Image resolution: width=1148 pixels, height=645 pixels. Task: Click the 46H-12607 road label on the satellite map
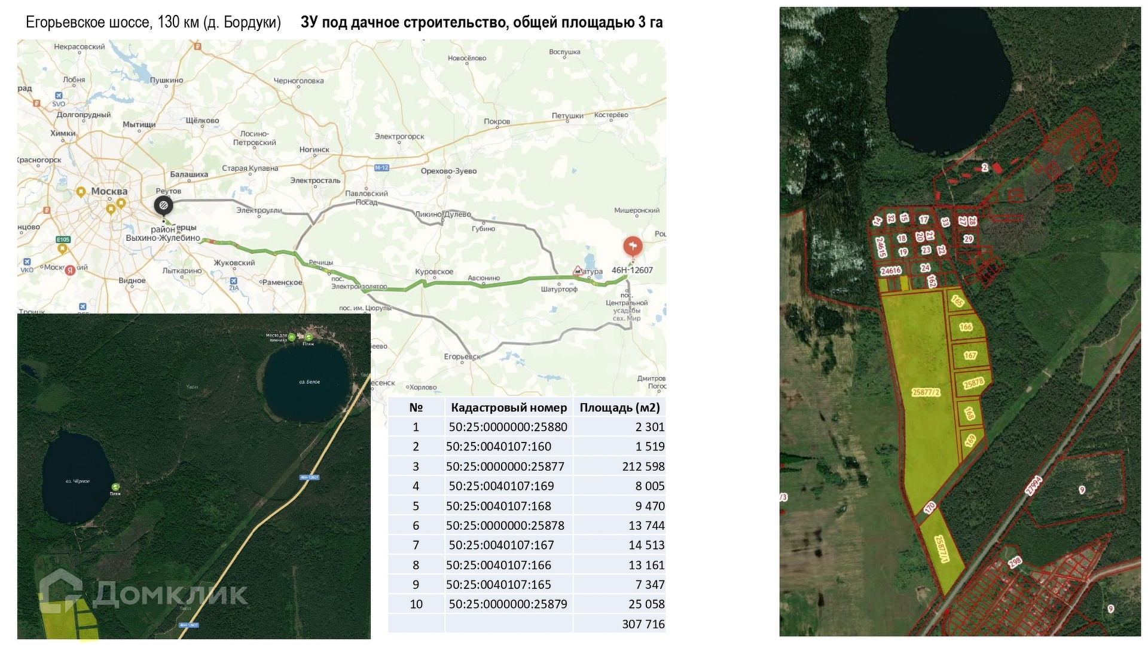[x=310, y=477]
